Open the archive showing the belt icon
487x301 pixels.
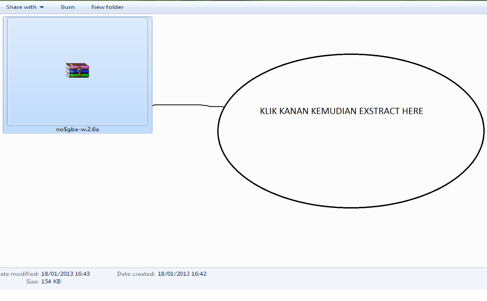(77, 71)
